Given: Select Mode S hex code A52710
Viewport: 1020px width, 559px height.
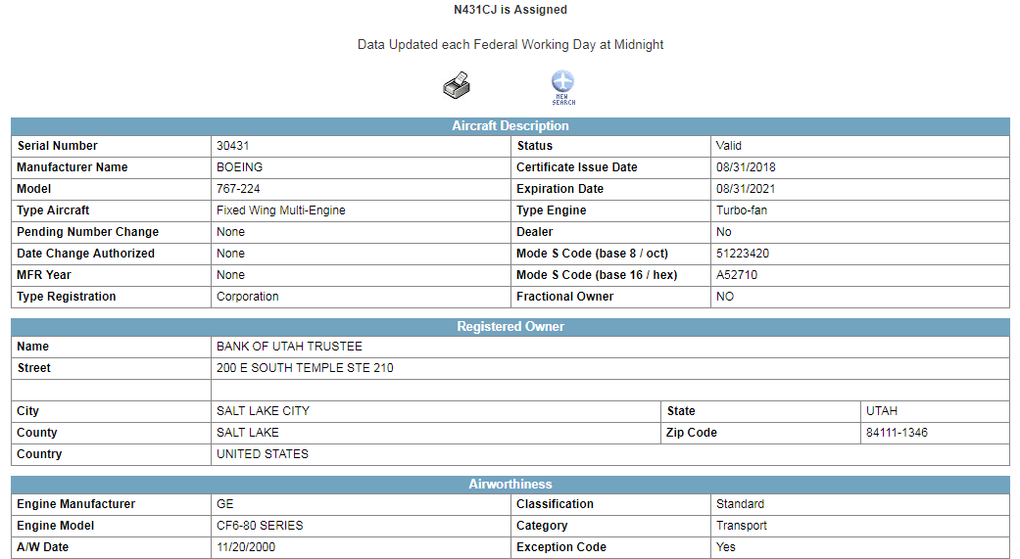Looking at the screenshot, I should (737, 274).
